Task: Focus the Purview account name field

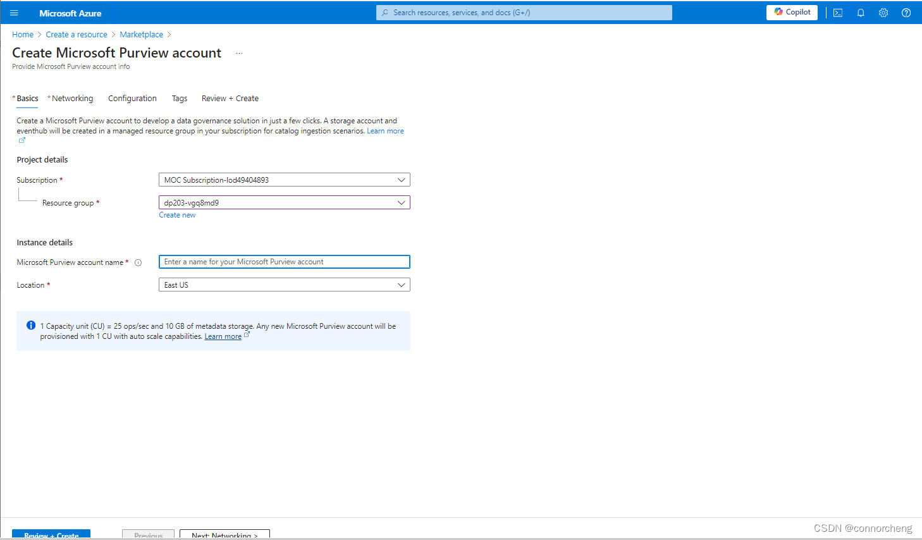Action: 285,262
